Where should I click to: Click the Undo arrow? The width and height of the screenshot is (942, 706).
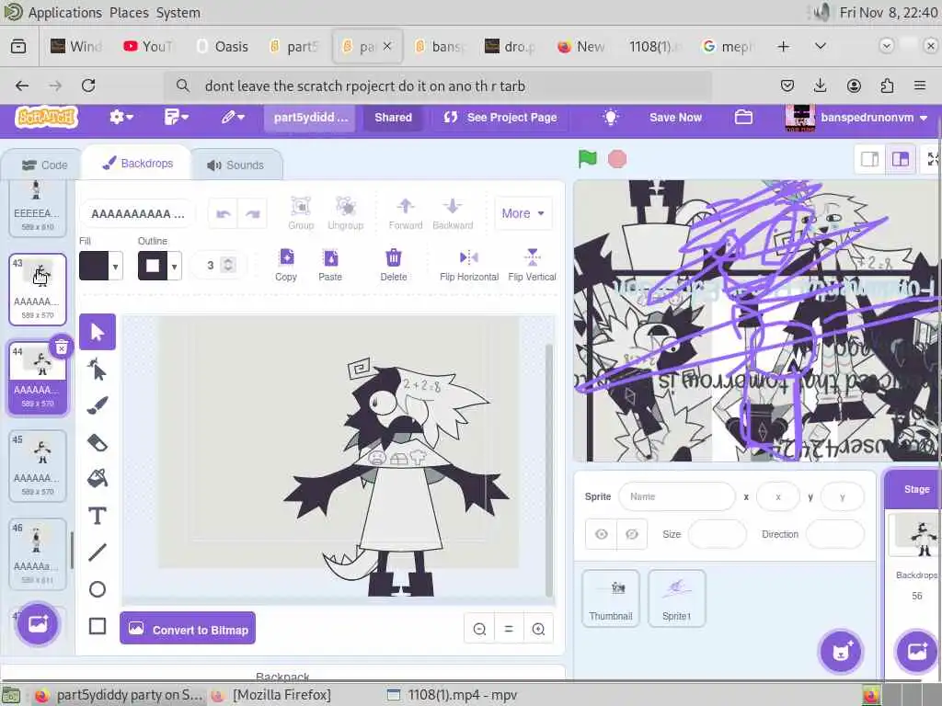[224, 213]
